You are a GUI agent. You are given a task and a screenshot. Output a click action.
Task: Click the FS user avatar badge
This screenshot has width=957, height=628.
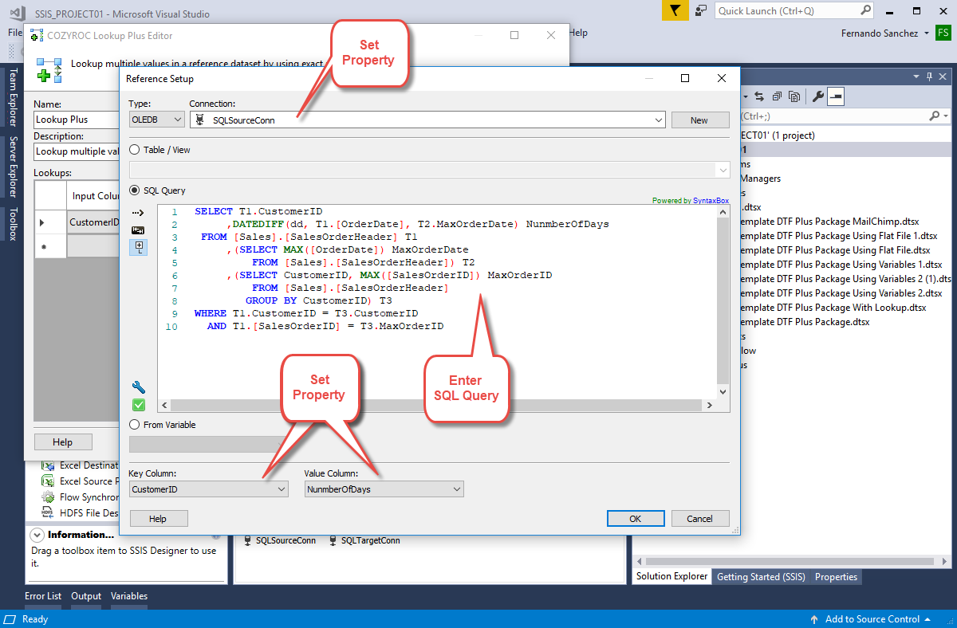click(943, 33)
